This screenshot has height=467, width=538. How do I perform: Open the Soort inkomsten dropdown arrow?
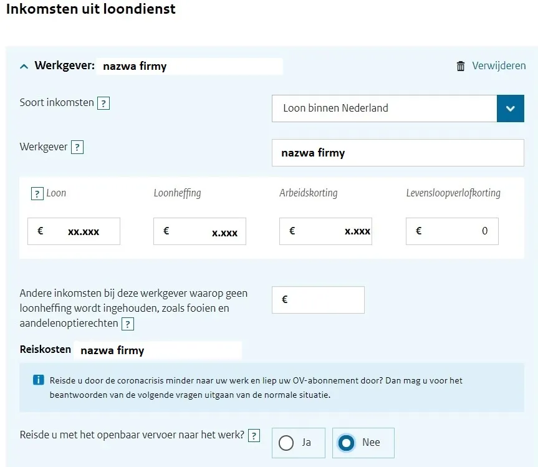510,108
